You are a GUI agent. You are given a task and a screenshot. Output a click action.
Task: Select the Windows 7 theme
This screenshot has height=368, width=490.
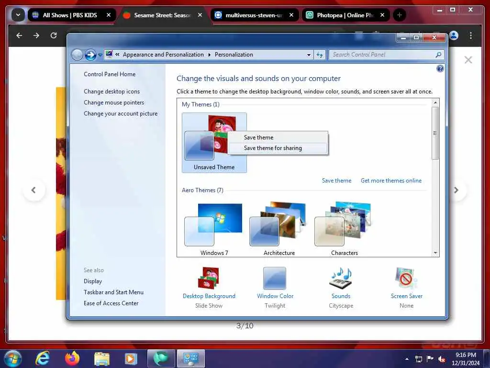point(214,229)
